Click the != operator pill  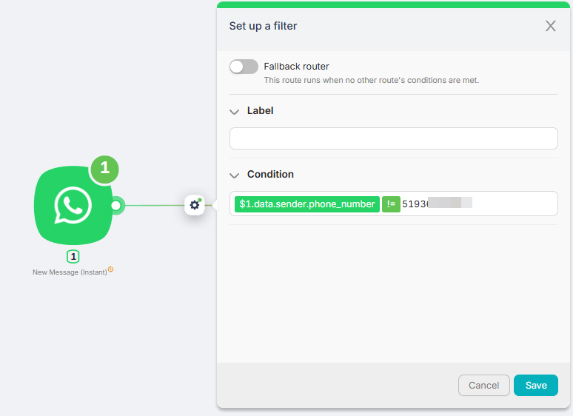pyautogui.click(x=391, y=204)
